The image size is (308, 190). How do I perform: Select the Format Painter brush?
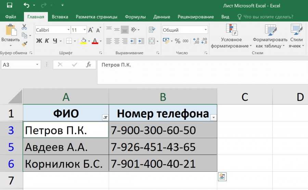pos(24,44)
